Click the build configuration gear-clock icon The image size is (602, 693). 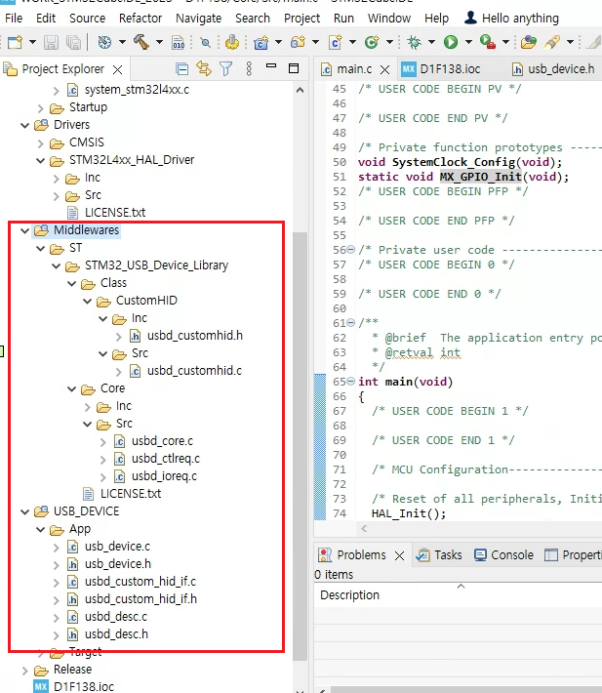tap(104, 42)
